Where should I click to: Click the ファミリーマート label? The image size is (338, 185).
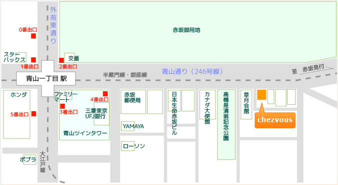click(x=65, y=97)
